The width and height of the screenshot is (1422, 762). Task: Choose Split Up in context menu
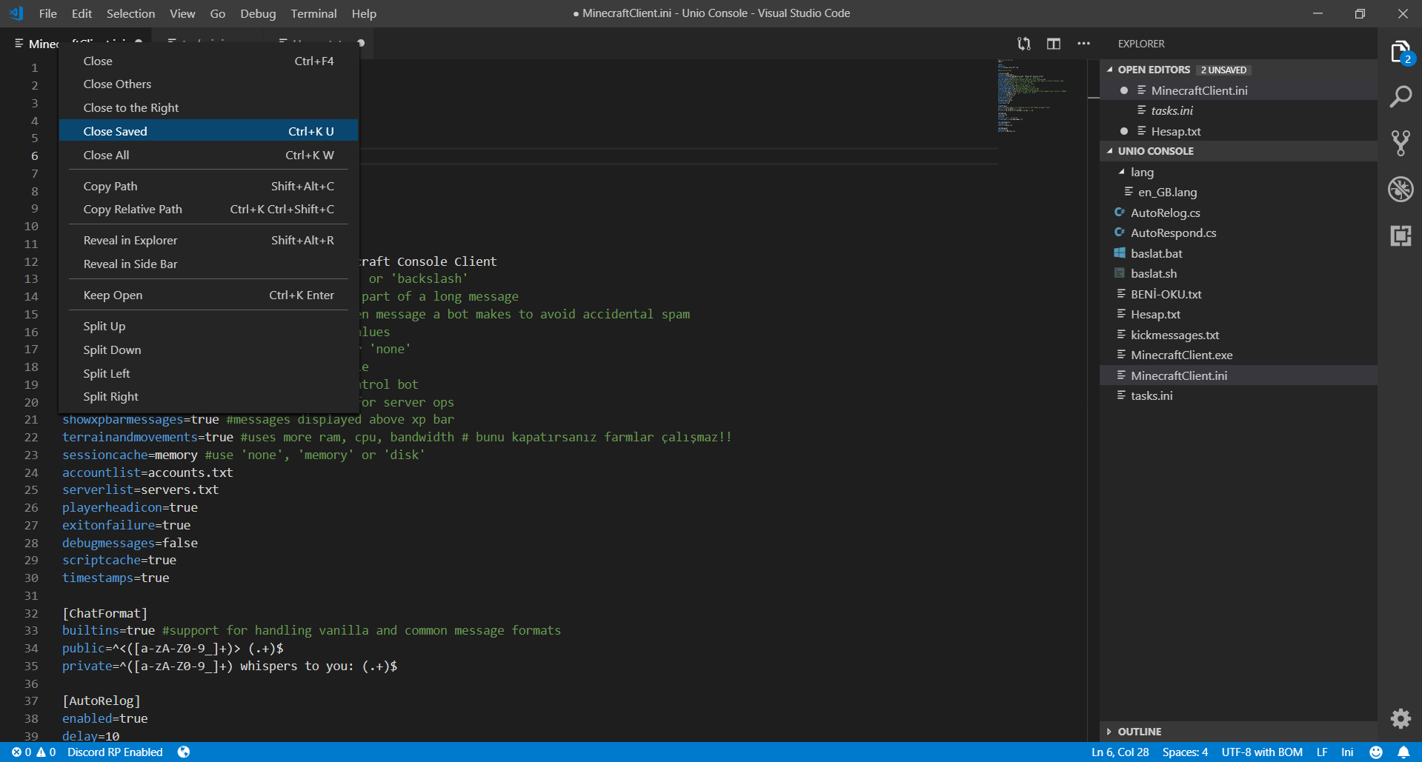click(208, 327)
